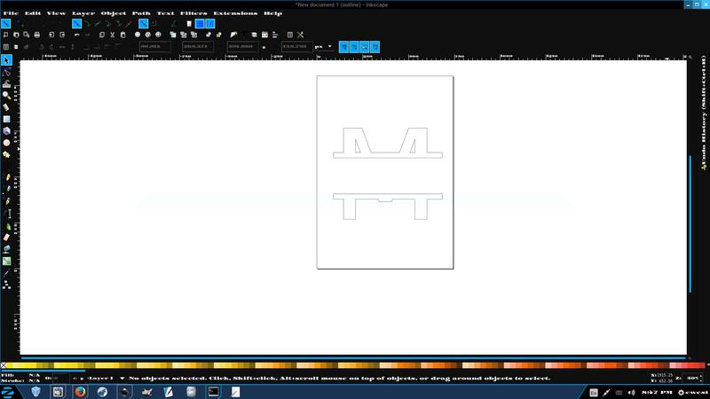The height and width of the screenshot is (399, 710).
Task: Open the Layer menu
Action: [x=83, y=13]
